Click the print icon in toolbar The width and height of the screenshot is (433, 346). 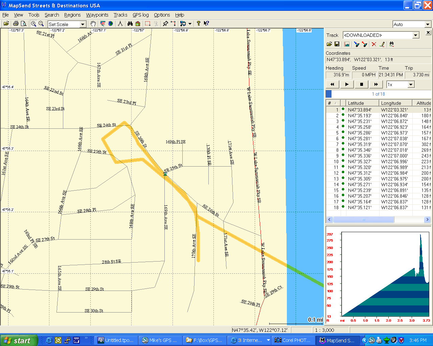point(16,24)
